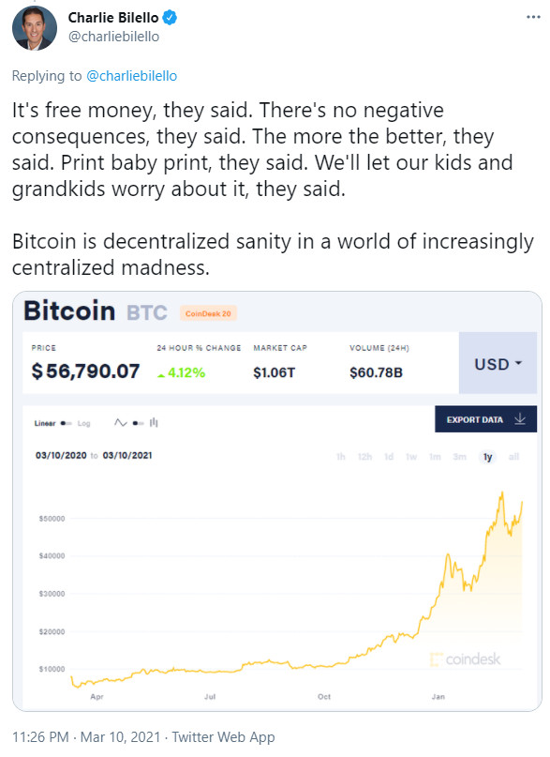The image size is (550, 757).
Task: Click the download arrow in Export Data
Action: [x=520, y=419]
